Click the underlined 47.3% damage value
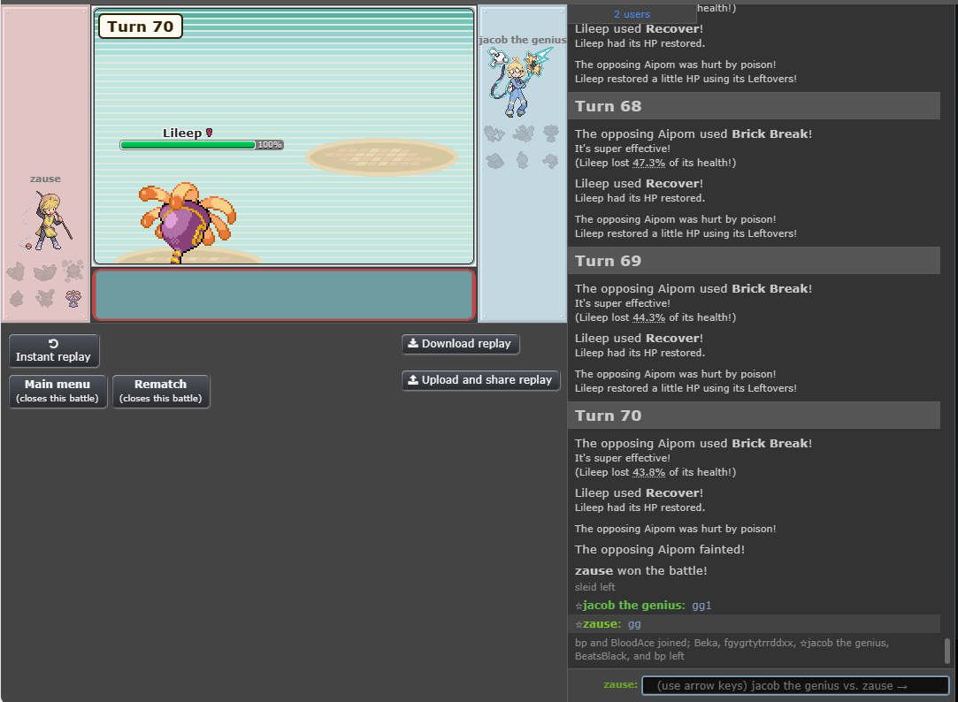 pos(649,163)
